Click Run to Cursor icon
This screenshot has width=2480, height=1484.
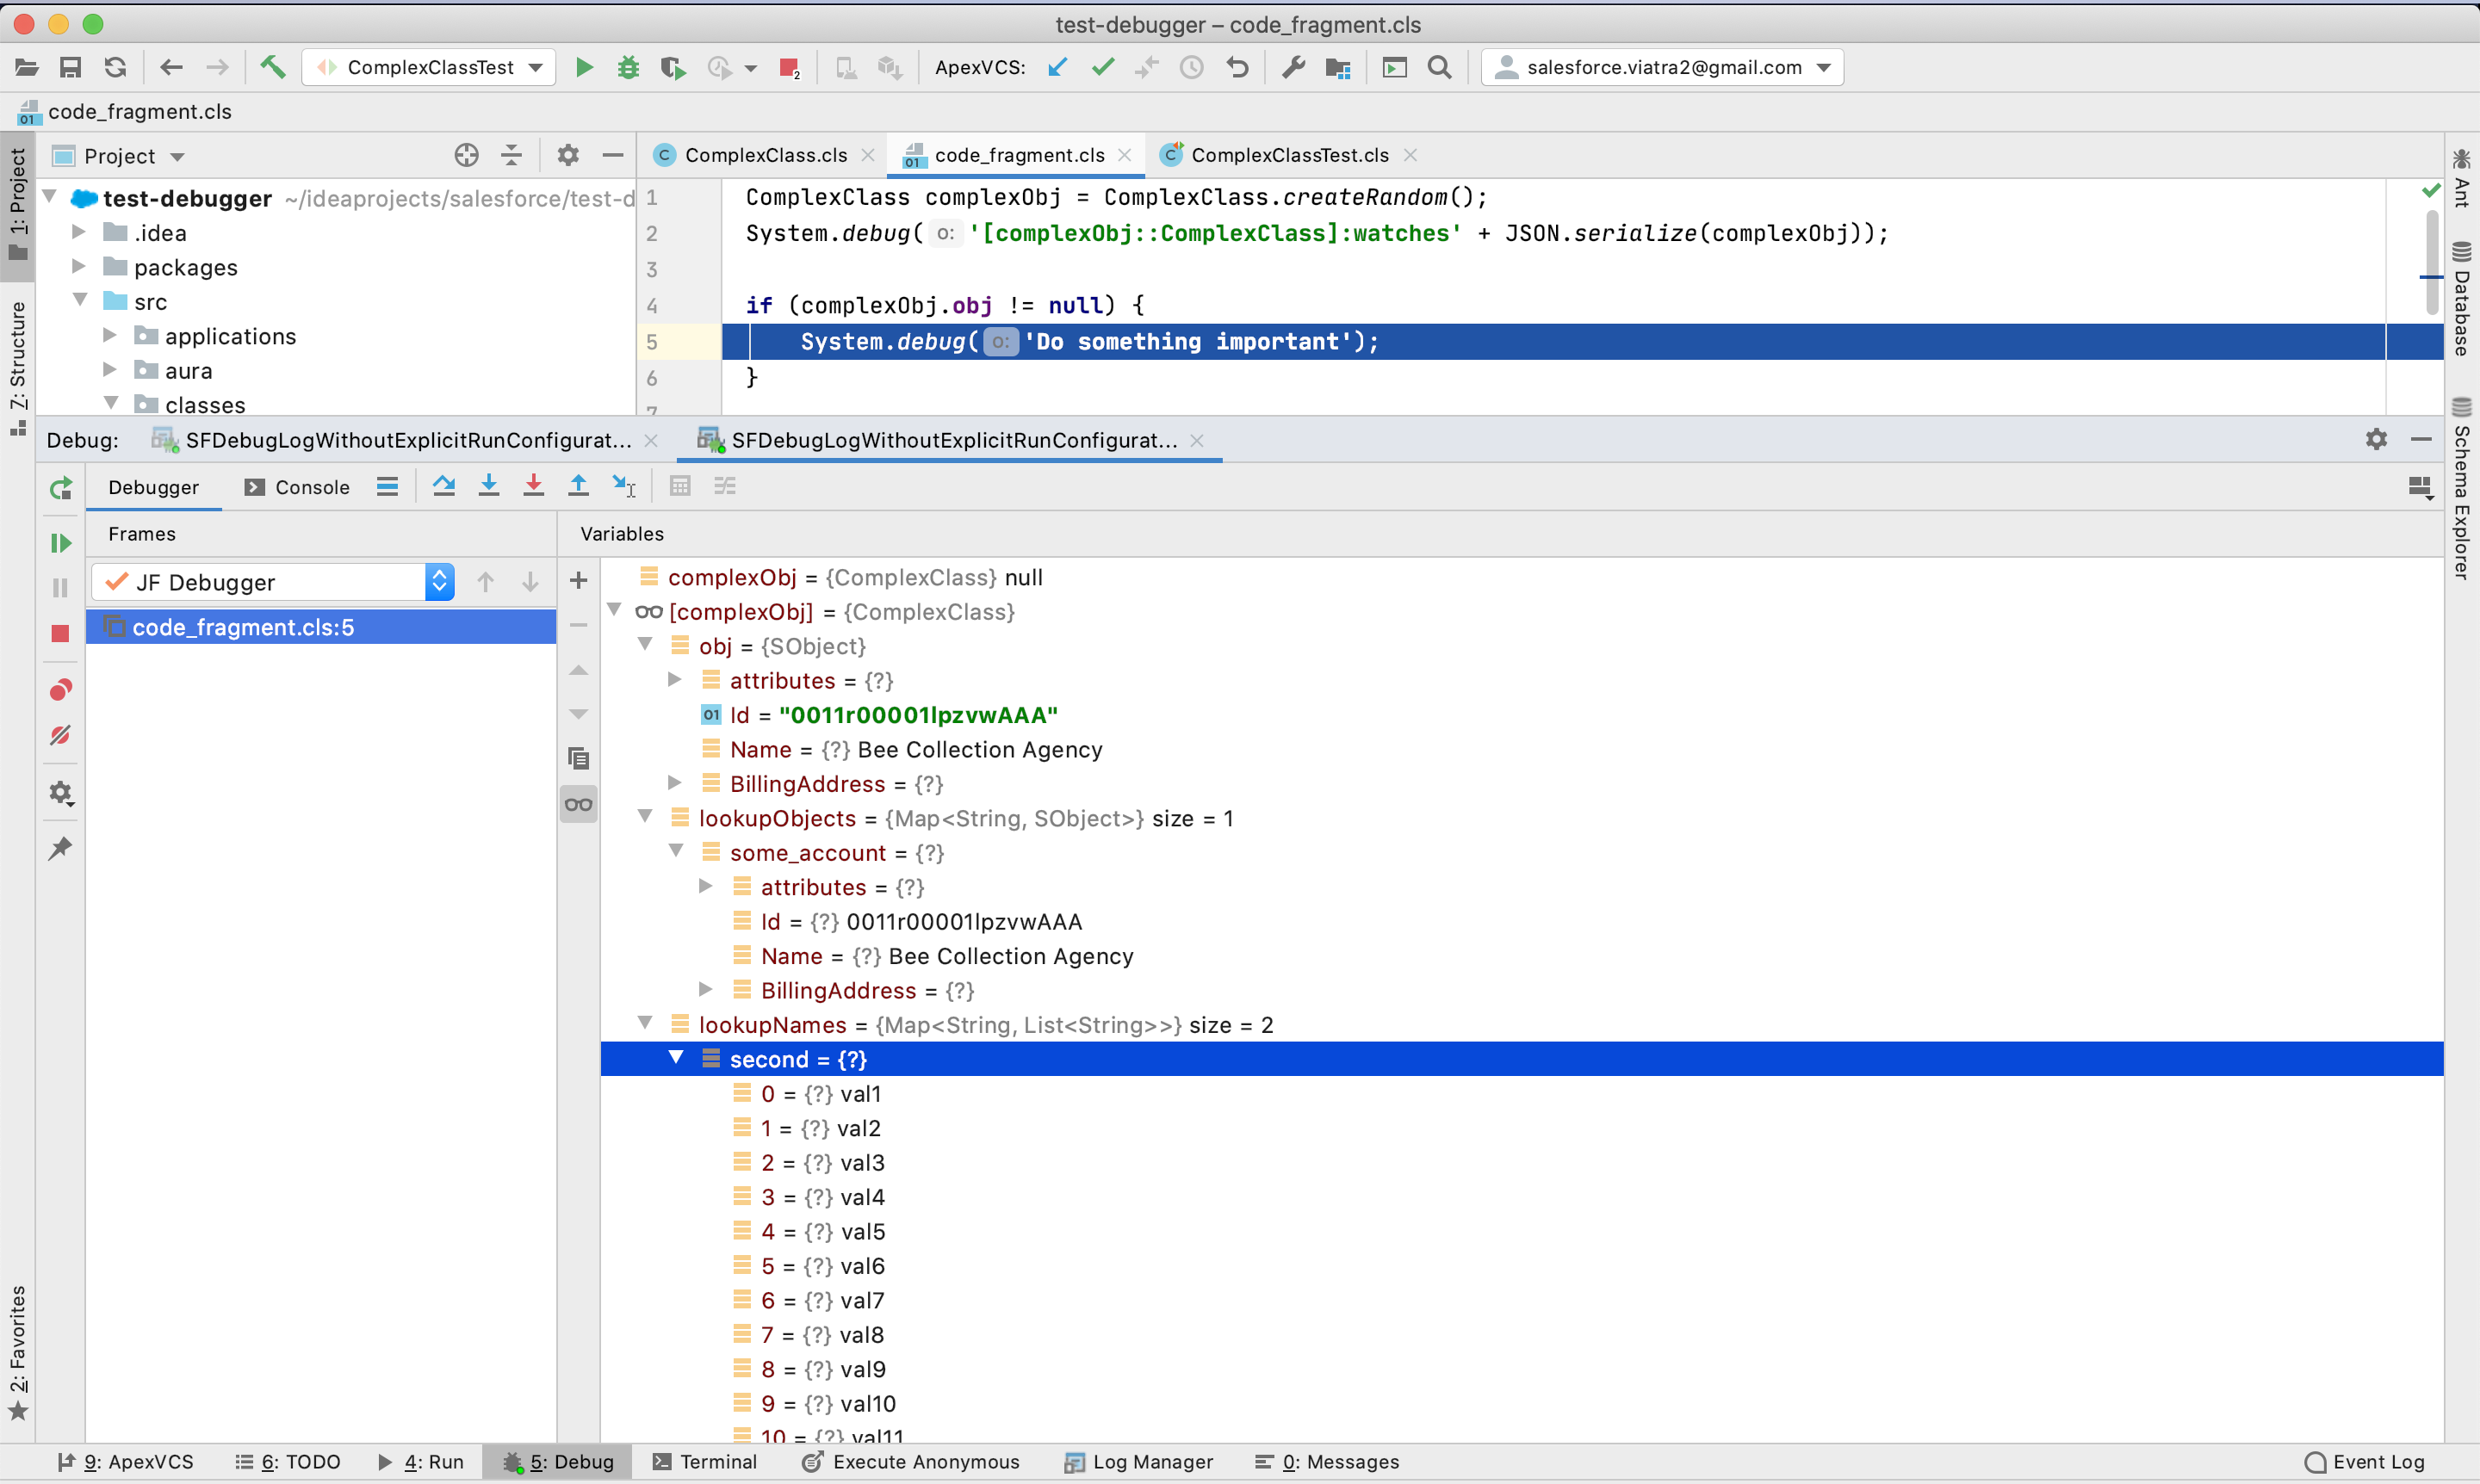pos(623,486)
